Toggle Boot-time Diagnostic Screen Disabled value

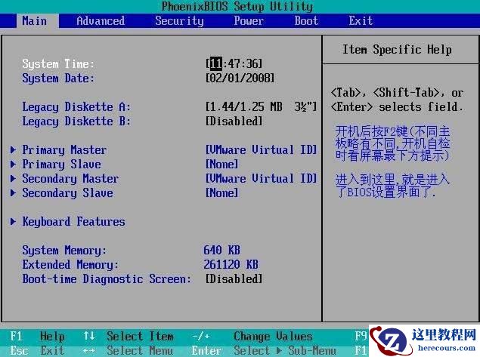click(x=234, y=279)
